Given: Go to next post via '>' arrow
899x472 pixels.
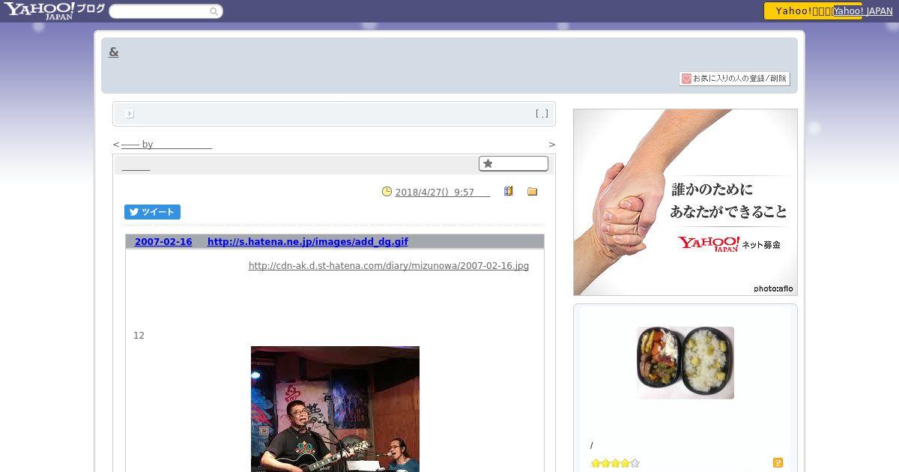Looking at the screenshot, I should coord(552,145).
